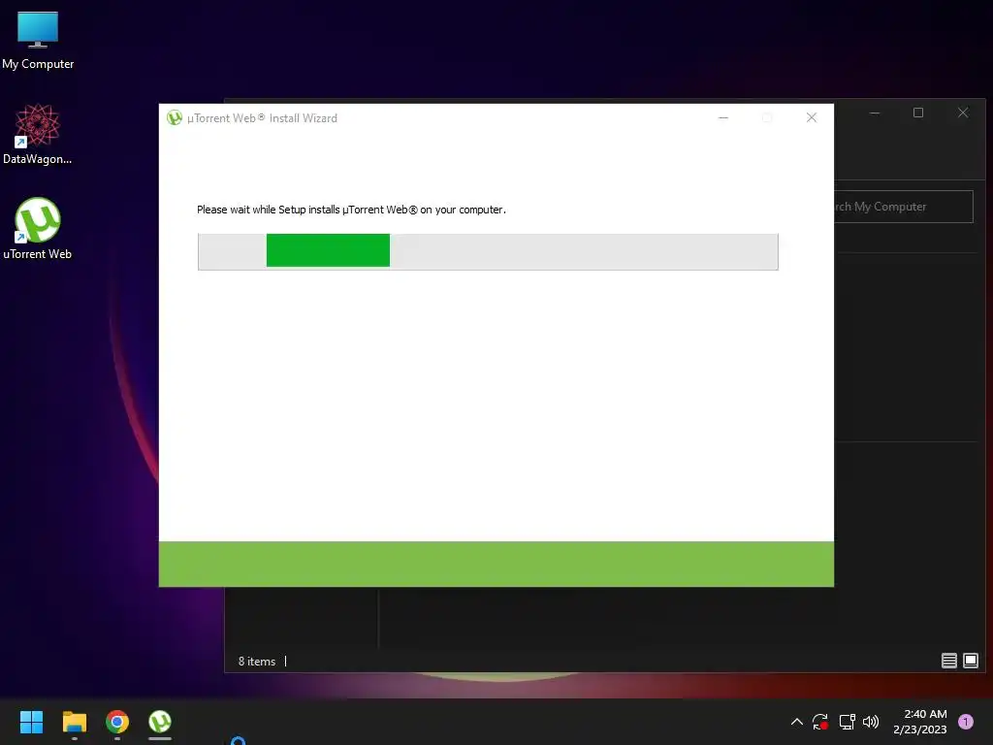
Task: Minimize the File Explorer window
Action: click(875, 113)
